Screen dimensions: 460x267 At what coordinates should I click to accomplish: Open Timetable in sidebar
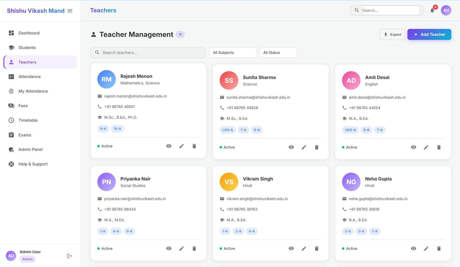[x=40, y=120]
